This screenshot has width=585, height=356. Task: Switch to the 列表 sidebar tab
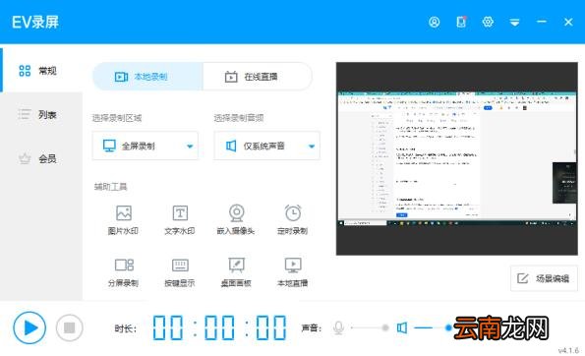tap(41, 114)
